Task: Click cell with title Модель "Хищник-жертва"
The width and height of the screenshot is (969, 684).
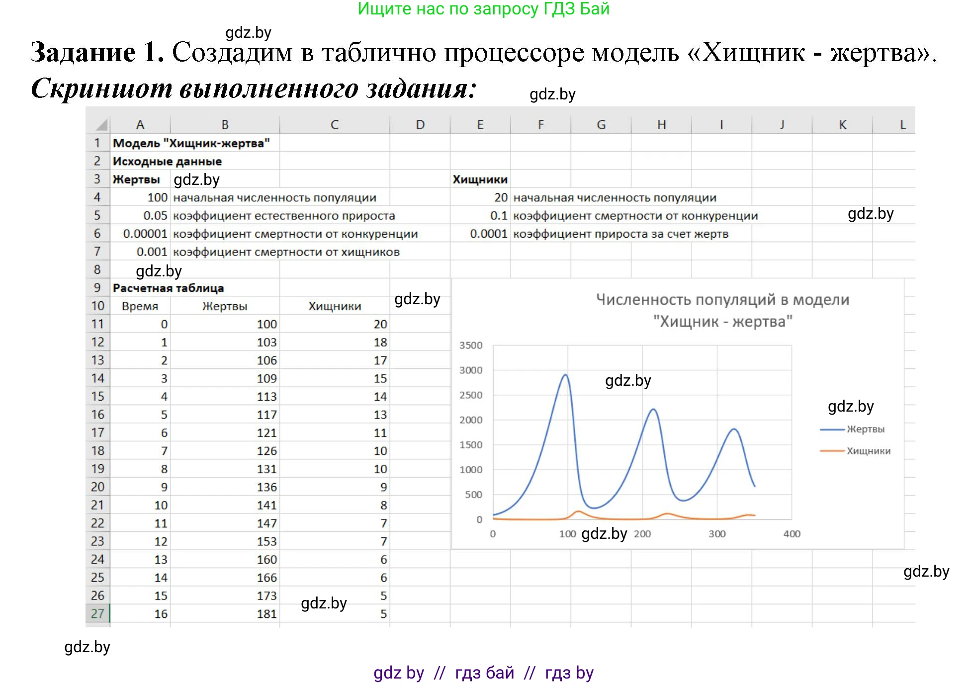Action: click(191, 143)
